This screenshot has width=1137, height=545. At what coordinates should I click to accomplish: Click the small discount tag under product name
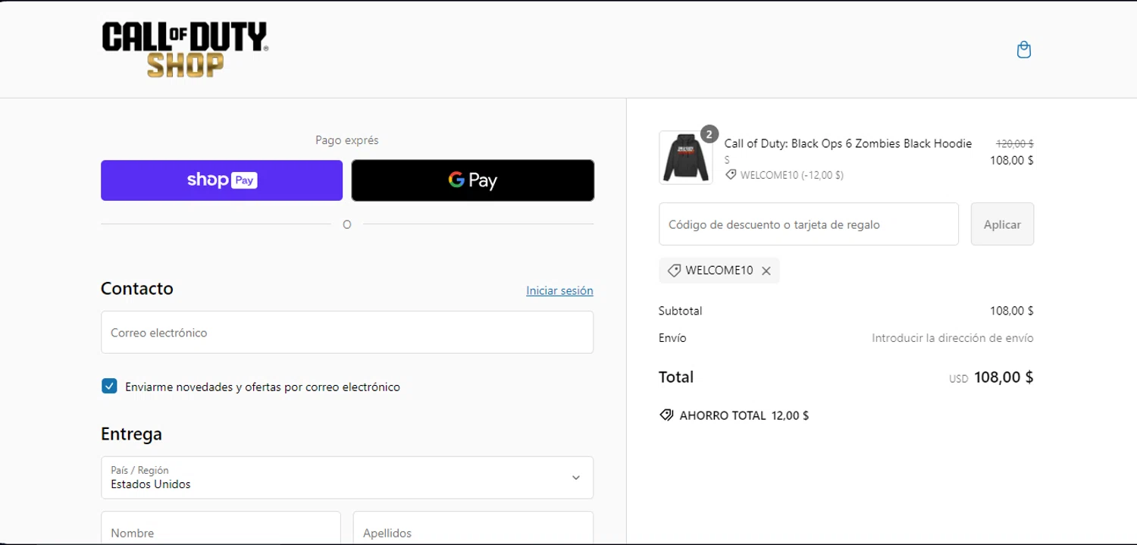[731, 175]
